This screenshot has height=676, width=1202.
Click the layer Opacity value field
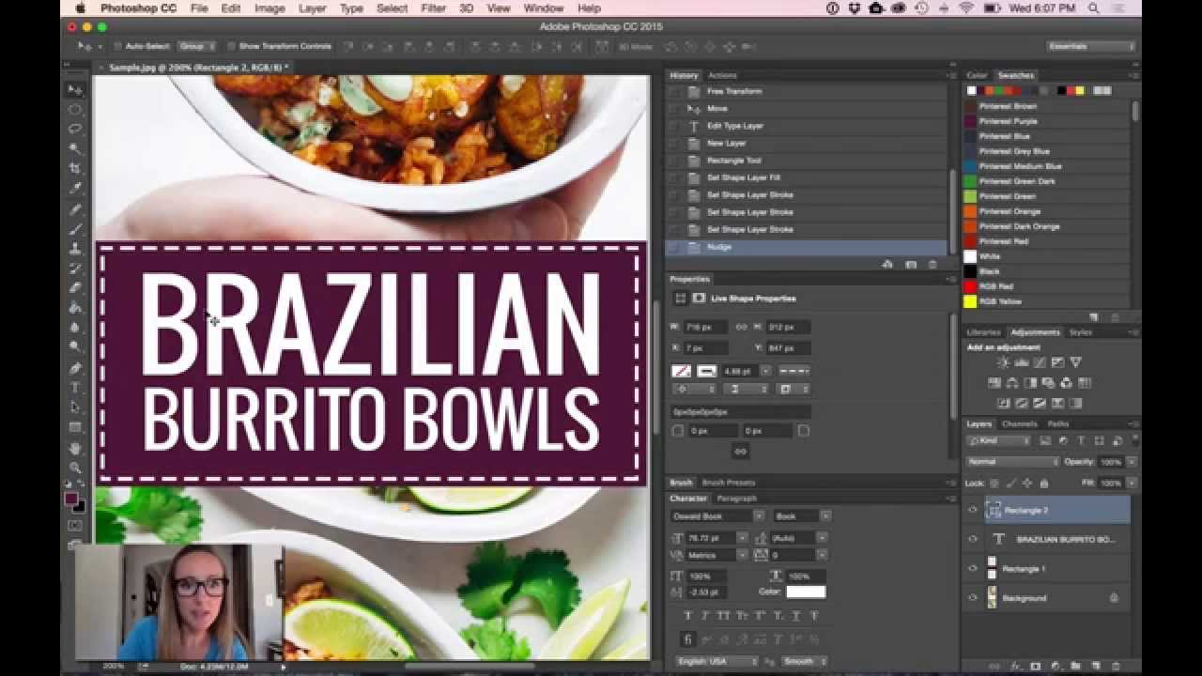(x=1111, y=462)
